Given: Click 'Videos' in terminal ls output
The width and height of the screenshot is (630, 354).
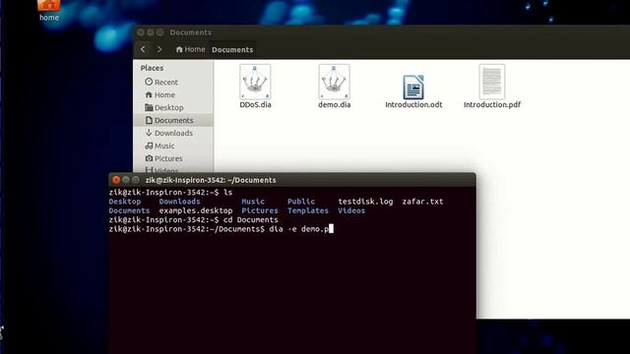Looking at the screenshot, I should pos(351,210).
